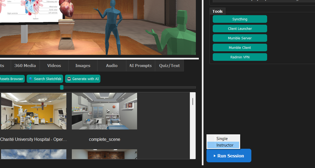Select the Charité University Hospital thumbnail
315x168 pixels.
point(33,111)
